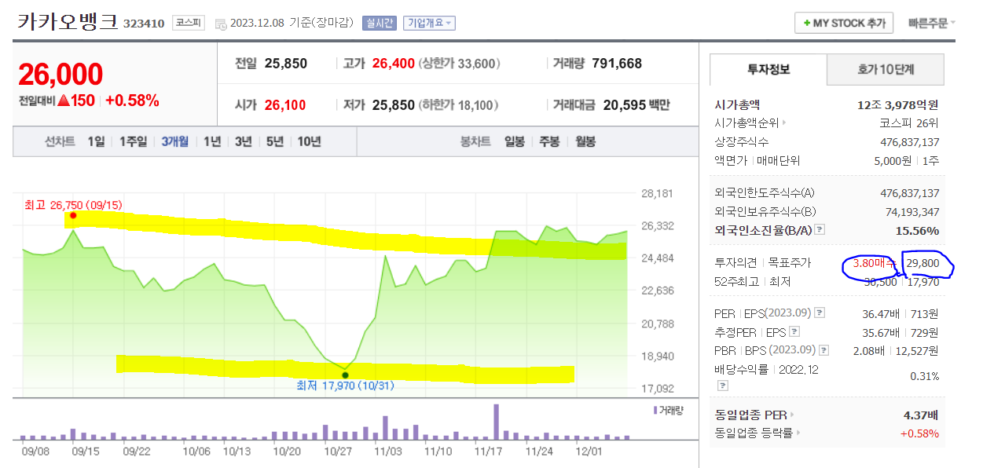Click the 카카오뱅크 stock name title
983x468 pixels.
68,21
